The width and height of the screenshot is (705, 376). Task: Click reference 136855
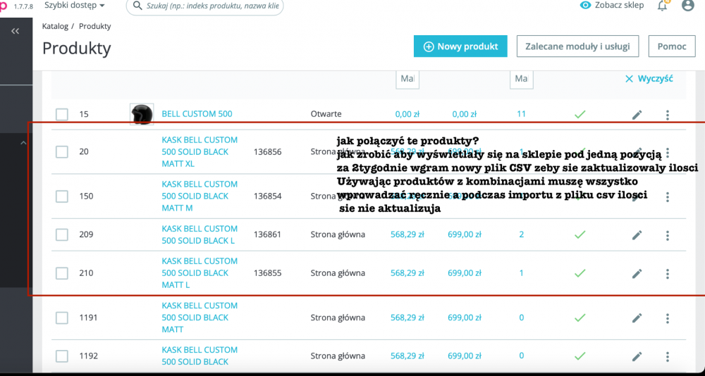coord(267,272)
